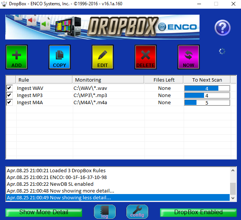Click the C:\WAV\*.wav monitoring path
This screenshot has width=241, height=220.
tap(90, 88)
